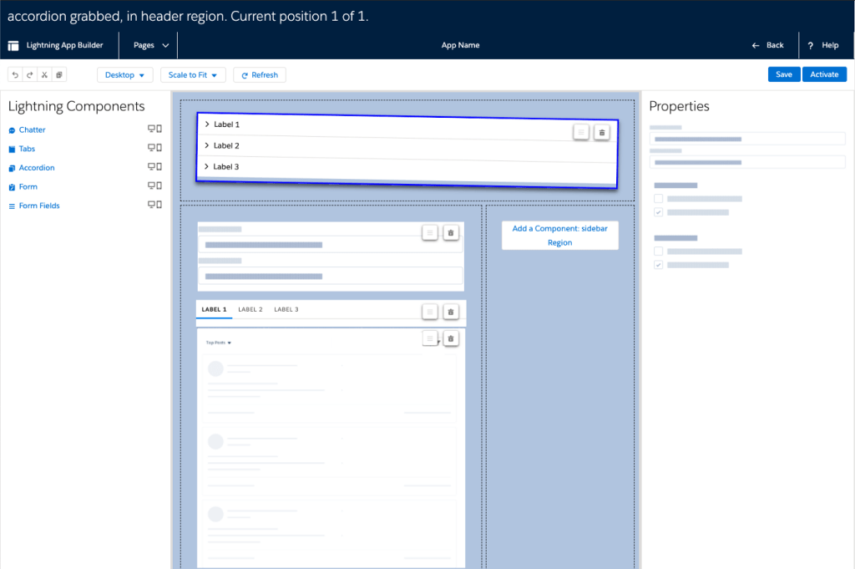The width and height of the screenshot is (855, 569).
Task: Expand accordion section Label 2
Action: point(207,145)
